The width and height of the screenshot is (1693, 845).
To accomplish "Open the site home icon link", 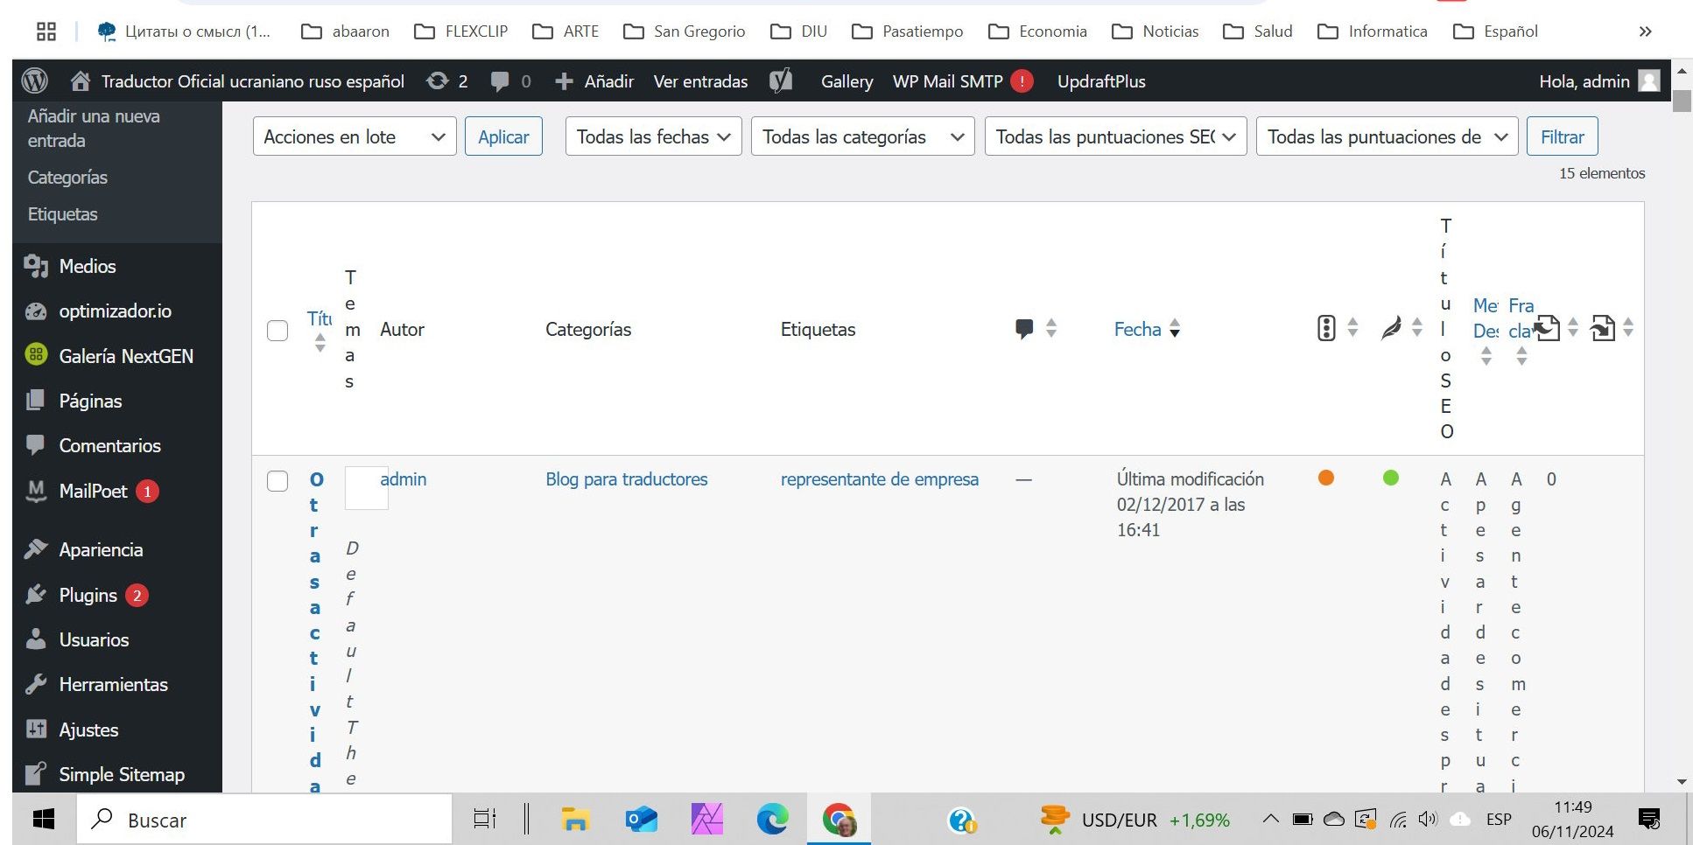I will [x=80, y=81].
